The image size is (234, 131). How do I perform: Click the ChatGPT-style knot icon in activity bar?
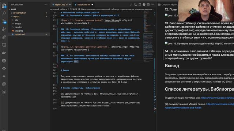click(x=4, y=84)
